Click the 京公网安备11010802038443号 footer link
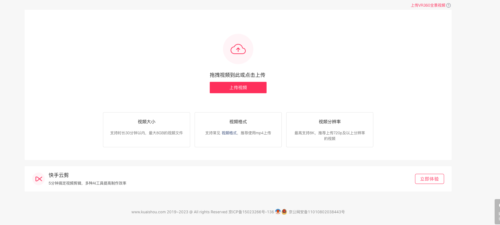 [317, 212]
